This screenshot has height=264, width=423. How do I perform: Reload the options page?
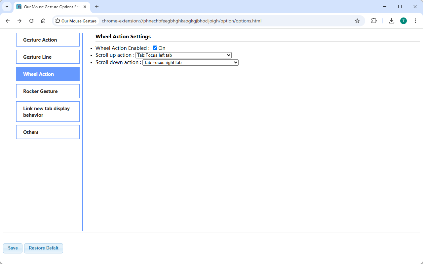pyautogui.click(x=31, y=21)
